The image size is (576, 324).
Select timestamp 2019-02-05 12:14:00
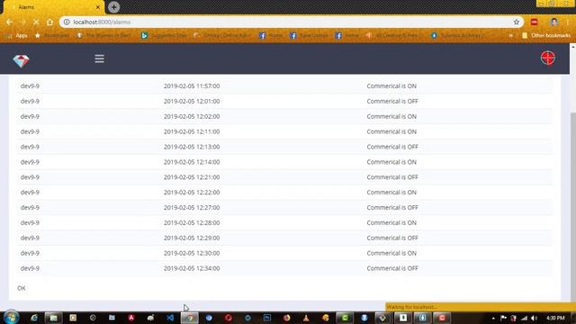pos(192,162)
